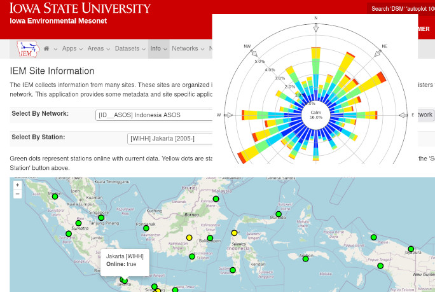This screenshot has height=292, width=435.
Task: Click the Kendari map label
Action: tap(258, 264)
